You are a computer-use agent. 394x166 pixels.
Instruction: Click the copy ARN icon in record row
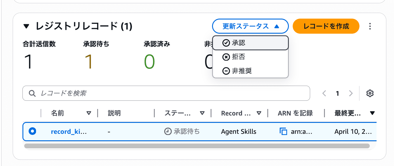(283, 131)
